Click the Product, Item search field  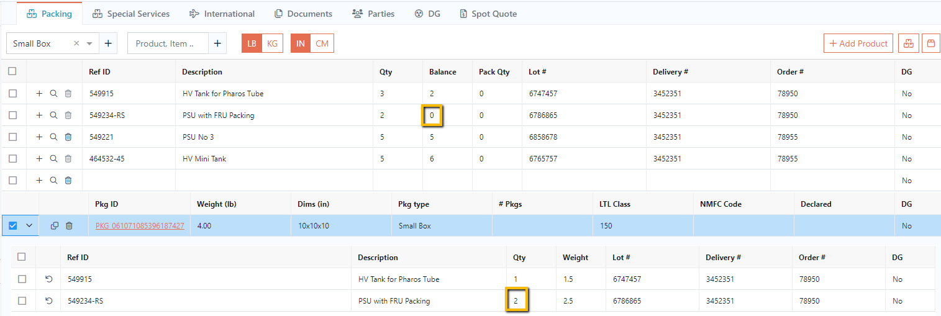[x=168, y=43]
